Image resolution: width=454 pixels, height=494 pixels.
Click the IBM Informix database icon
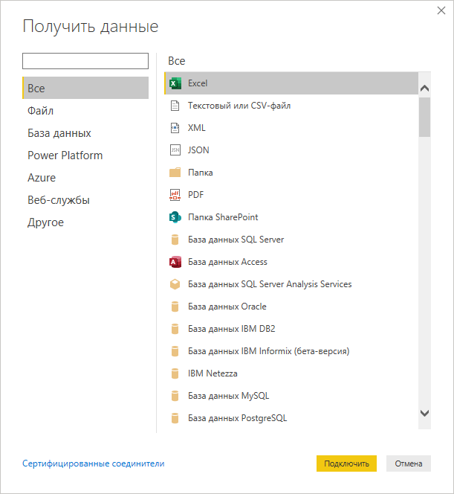[x=175, y=351]
